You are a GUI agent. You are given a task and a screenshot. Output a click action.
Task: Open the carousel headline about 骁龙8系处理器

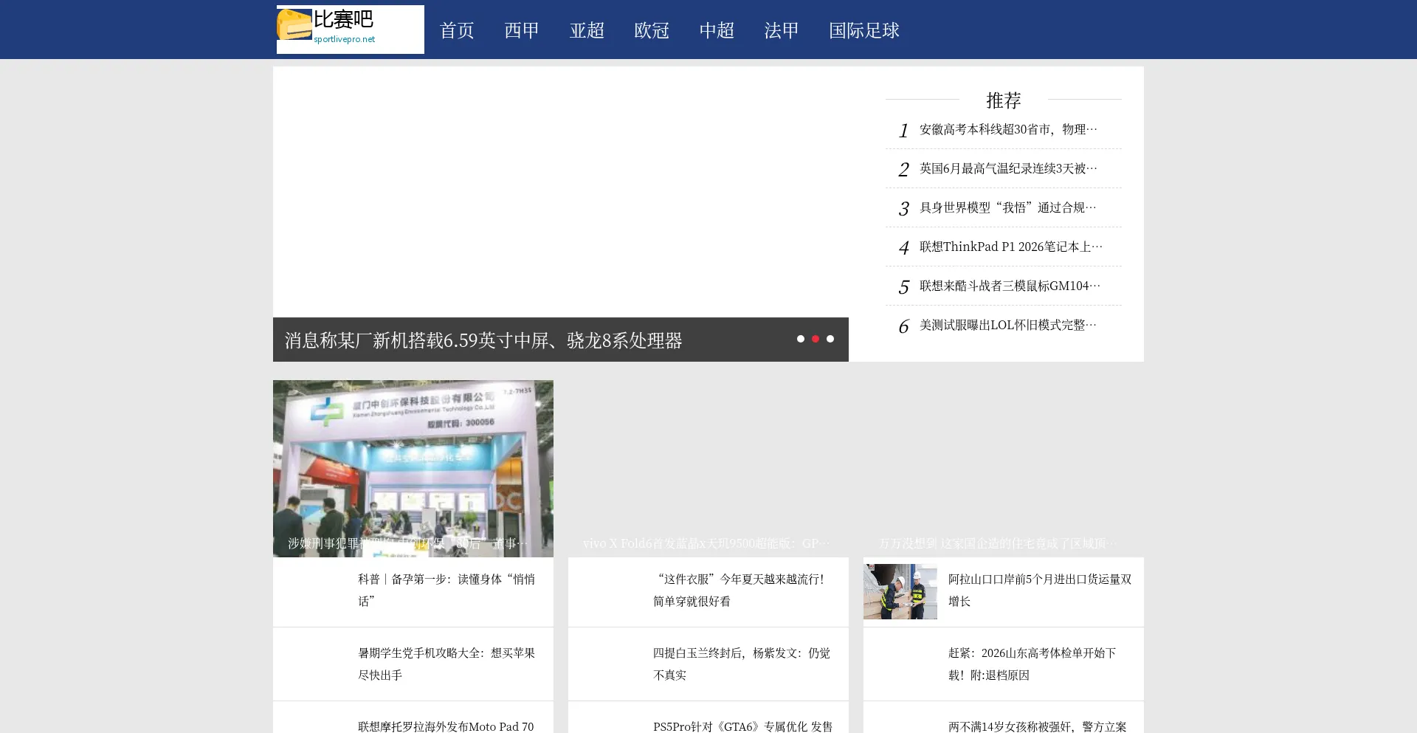pos(483,340)
